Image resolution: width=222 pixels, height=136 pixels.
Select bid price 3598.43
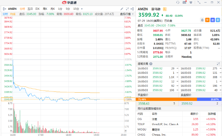coord(144,104)
